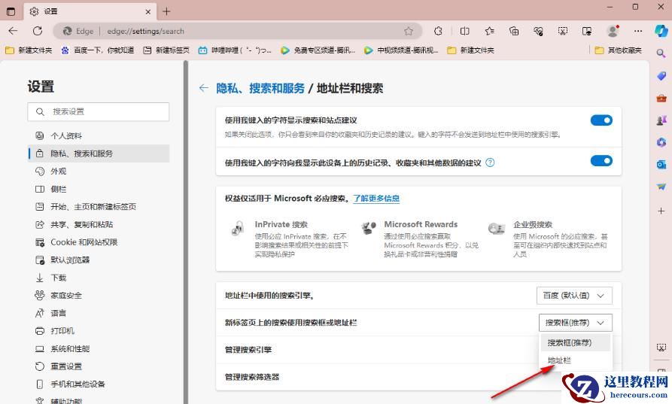This screenshot has width=672, height=404.
Task: Open the first 新建文件夹 bookmark folder
Action: [x=29, y=50]
